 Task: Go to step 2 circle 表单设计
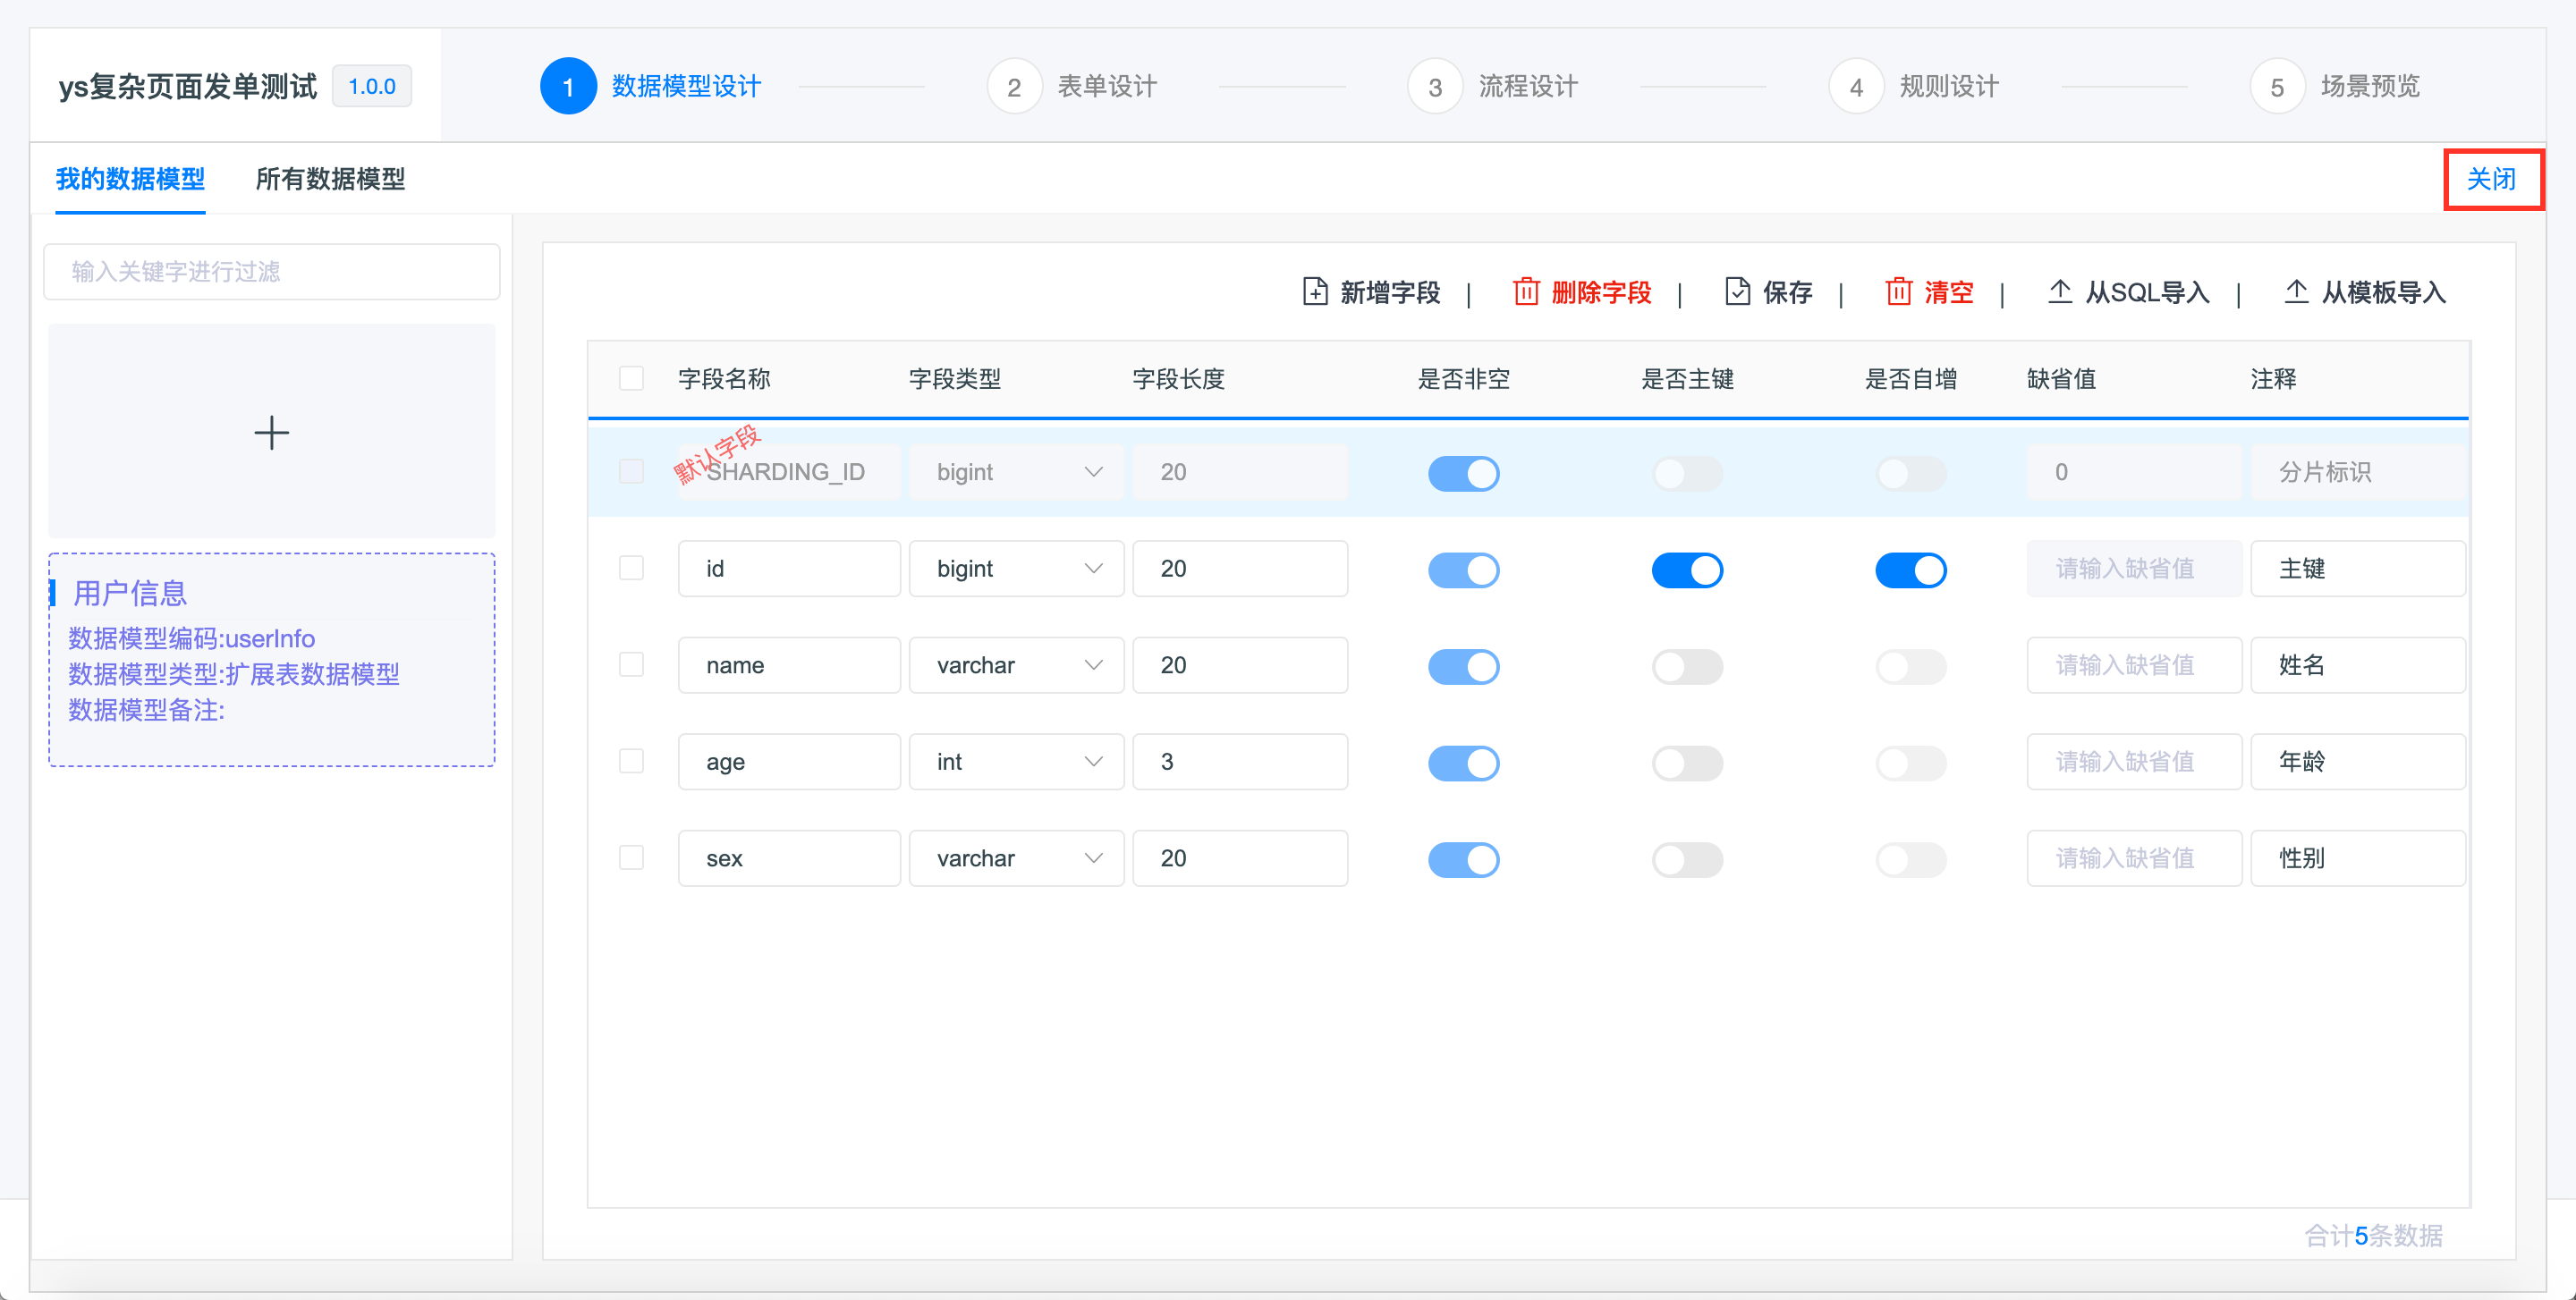coord(1014,86)
